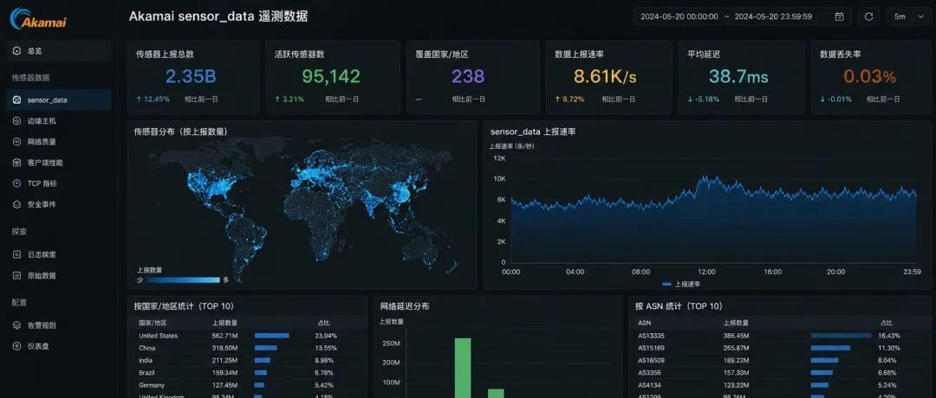Screen dimensions: 936x398
Task: Sort by 占比 in ASN table header
Action: (x=887, y=323)
